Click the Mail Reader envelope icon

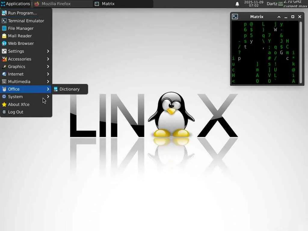(x=4, y=36)
